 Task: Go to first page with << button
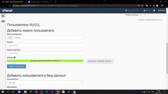coord(148,15)
